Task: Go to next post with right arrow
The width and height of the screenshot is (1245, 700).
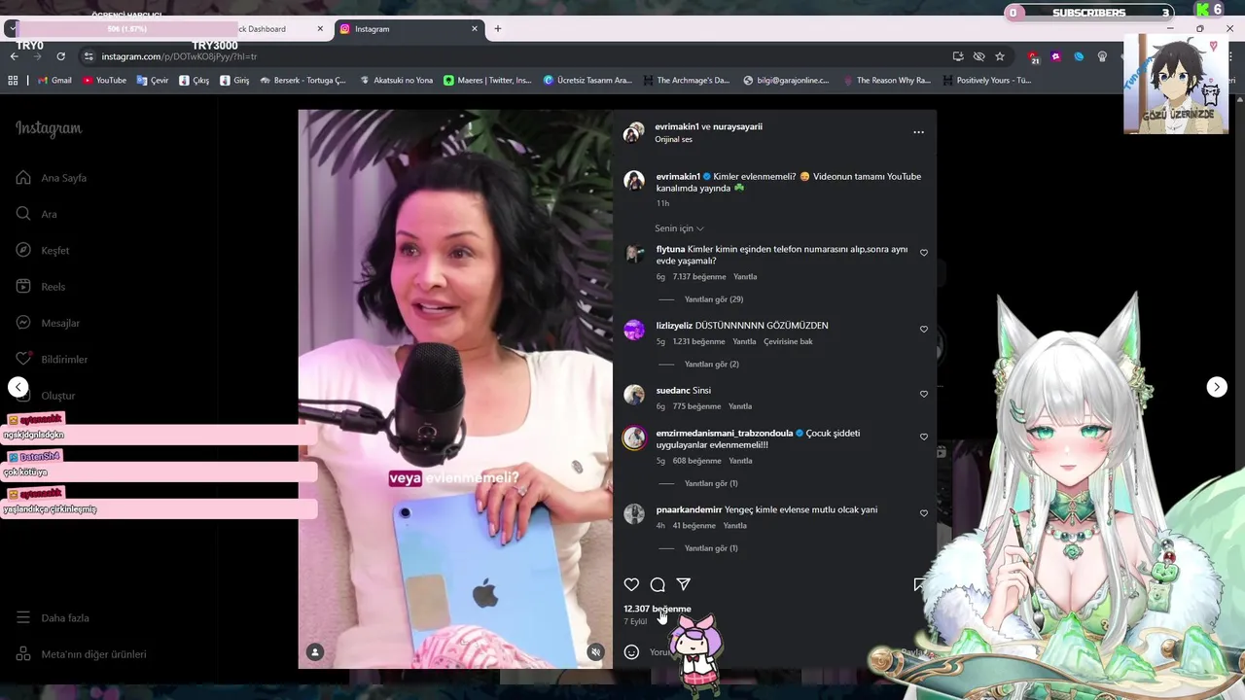Action: (1217, 387)
